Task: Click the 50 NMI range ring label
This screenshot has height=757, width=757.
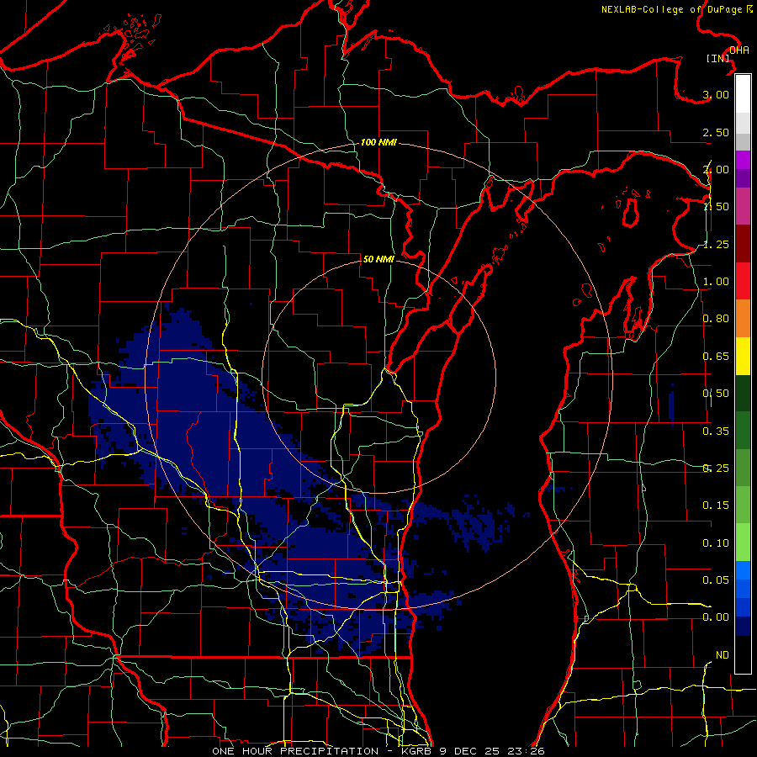Action: [x=378, y=259]
